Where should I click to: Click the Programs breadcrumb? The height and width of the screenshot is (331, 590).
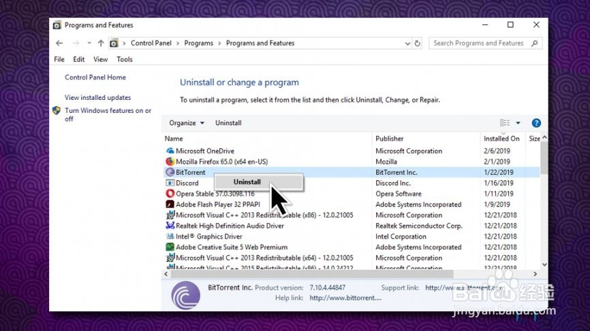coord(199,43)
